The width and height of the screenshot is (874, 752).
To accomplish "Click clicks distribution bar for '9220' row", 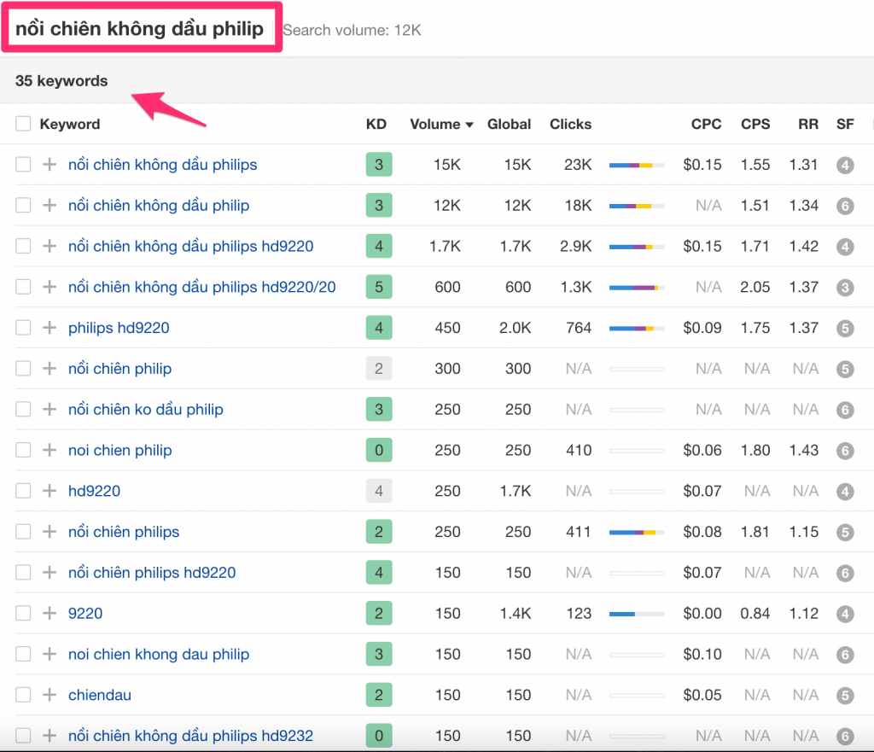I will [637, 614].
